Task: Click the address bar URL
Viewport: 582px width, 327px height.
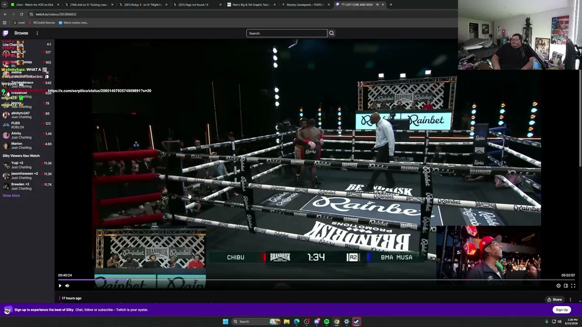Action: (56, 14)
